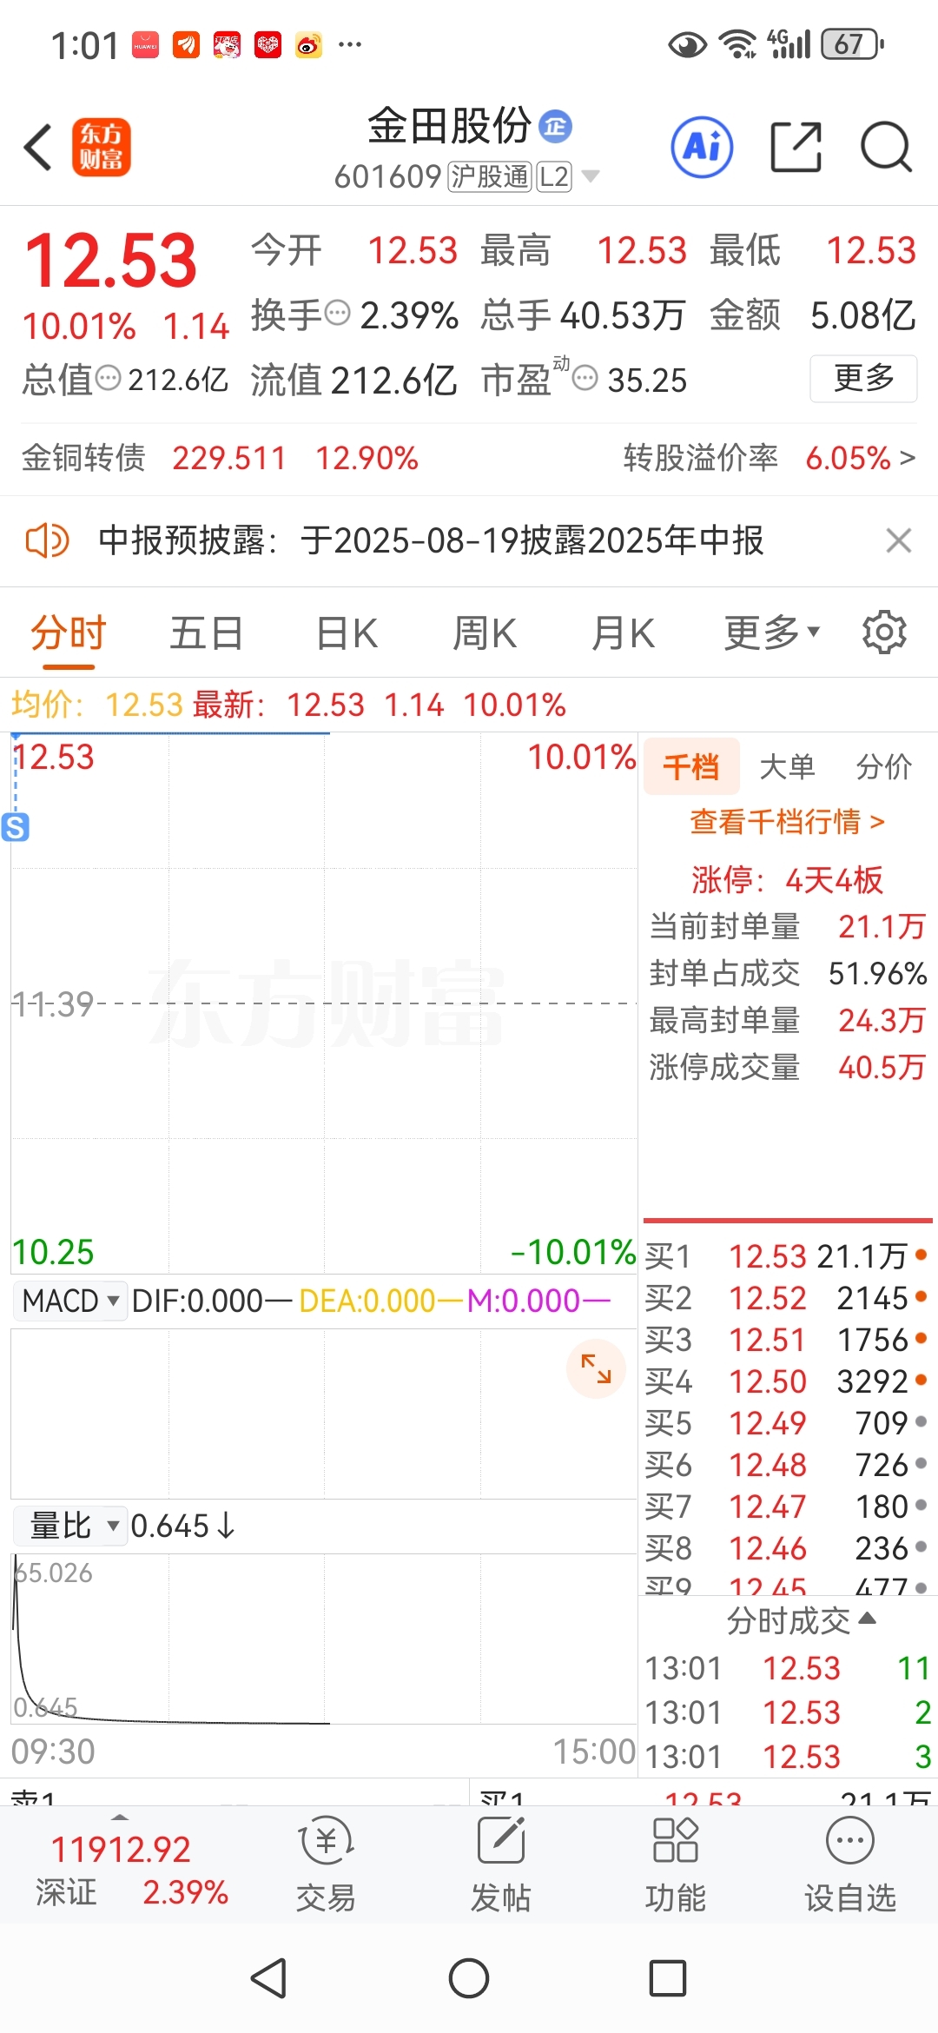The height and width of the screenshot is (2033, 938).
Task: Open 更多 chart period dropdown
Action: pos(772,632)
